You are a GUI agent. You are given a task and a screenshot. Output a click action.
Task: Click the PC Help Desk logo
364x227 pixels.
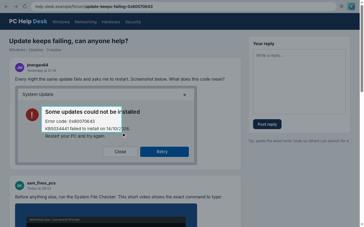tap(28, 22)
